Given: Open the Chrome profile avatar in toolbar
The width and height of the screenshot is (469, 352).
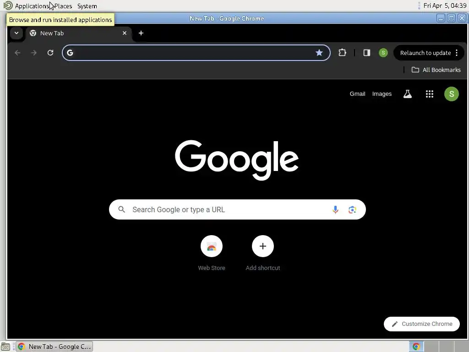Looking at the screenshot, I should click(x=383, y=53).
